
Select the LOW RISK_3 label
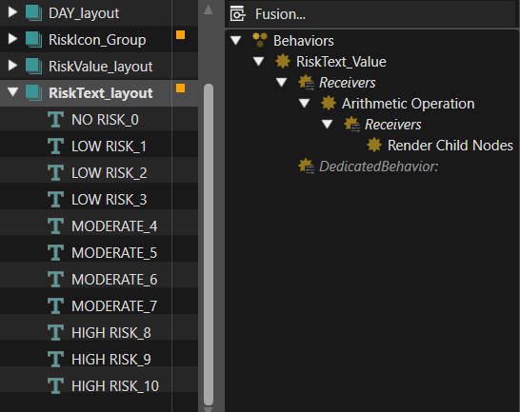(110, 200)
